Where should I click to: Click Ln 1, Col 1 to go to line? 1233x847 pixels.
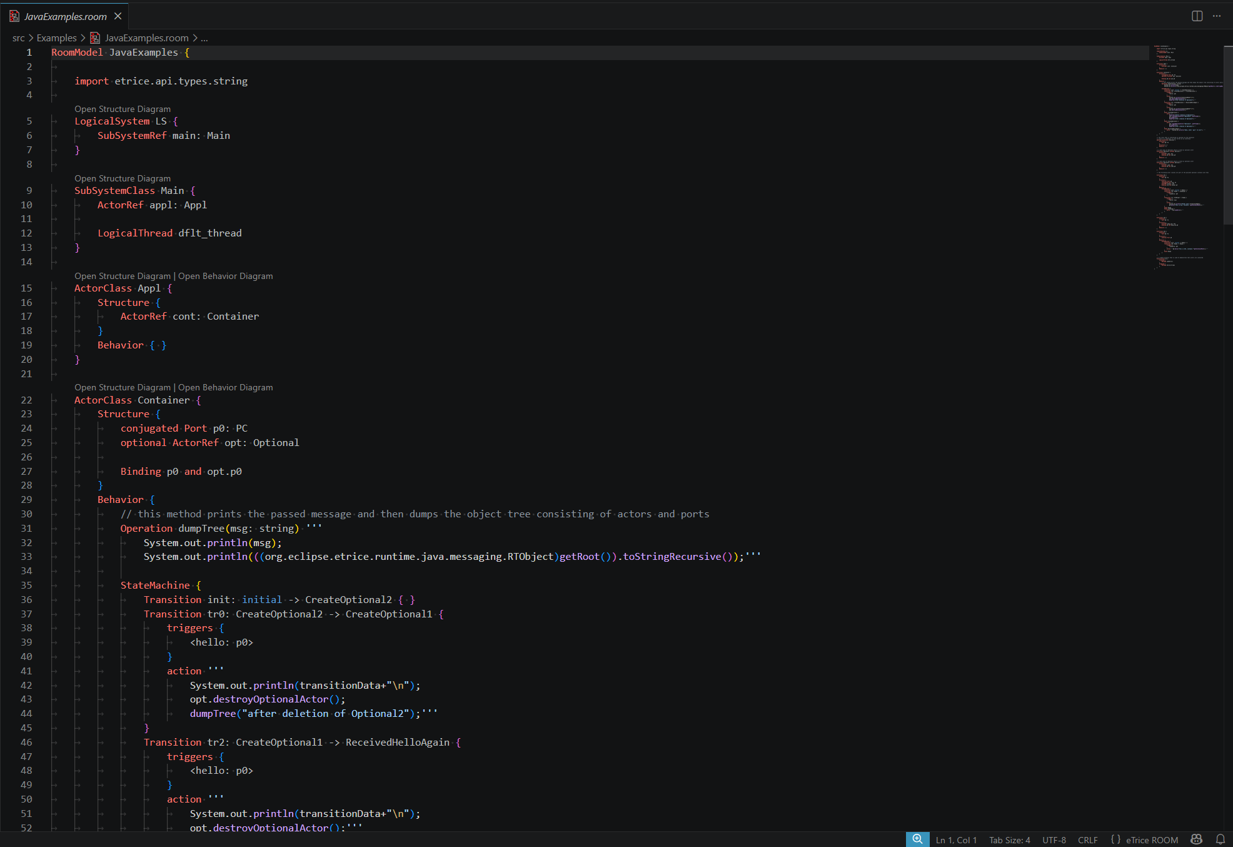click(x=956, y=840)
